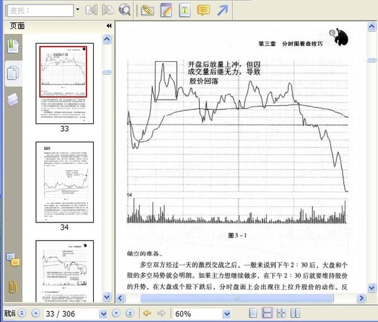
Task: Switch to continuous facing pages layout
Action: pyautogui.click(x=281, y=313)
